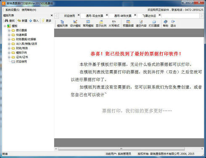Click the contact phone 0472-2850125 text
The image size is (206, 158).
[194, 10]
